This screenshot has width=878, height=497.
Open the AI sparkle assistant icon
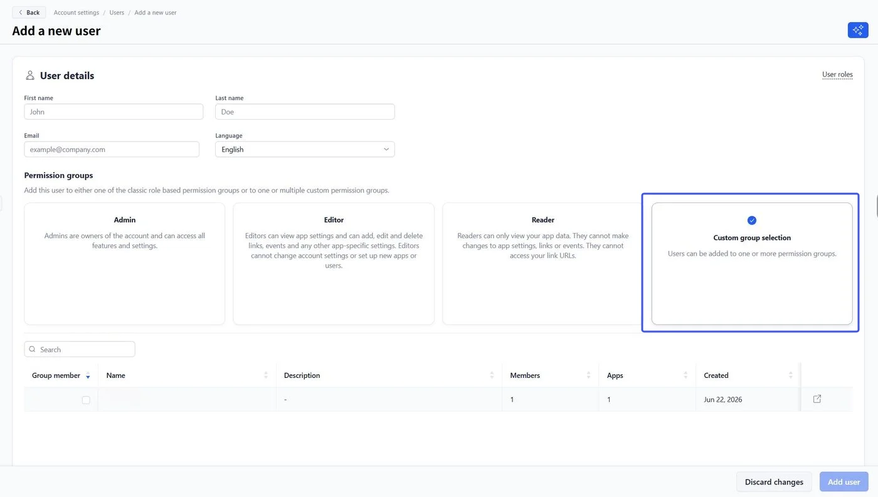tap(858, 30)
